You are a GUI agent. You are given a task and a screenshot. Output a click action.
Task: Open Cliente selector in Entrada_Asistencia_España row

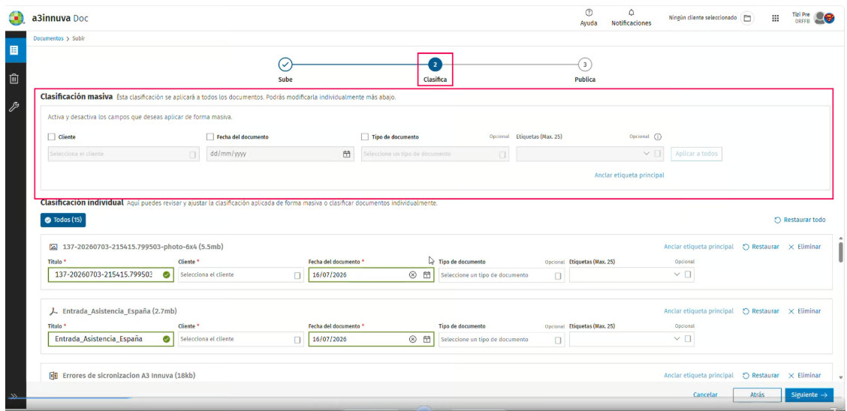(x=240, y=339)
